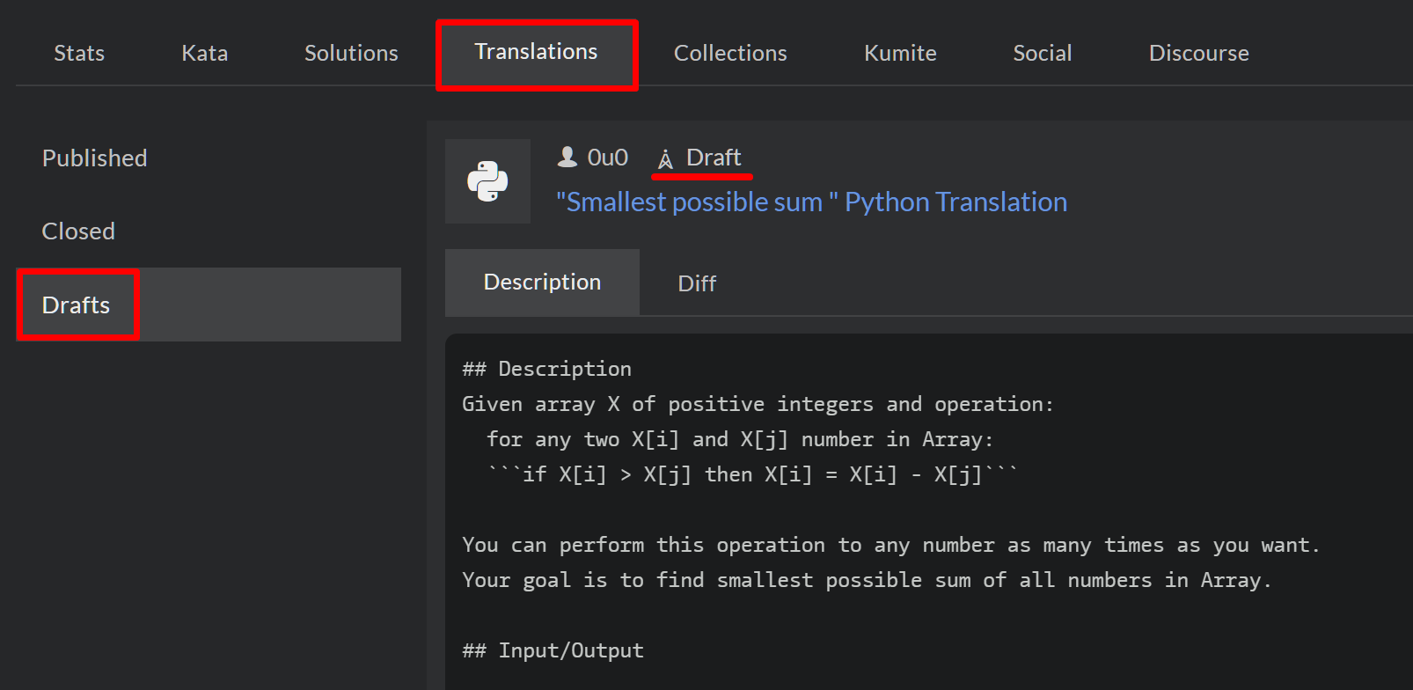Click the "## Description" heading line
The height and width of the screenshot is (690, 1413).
[546, 369]
